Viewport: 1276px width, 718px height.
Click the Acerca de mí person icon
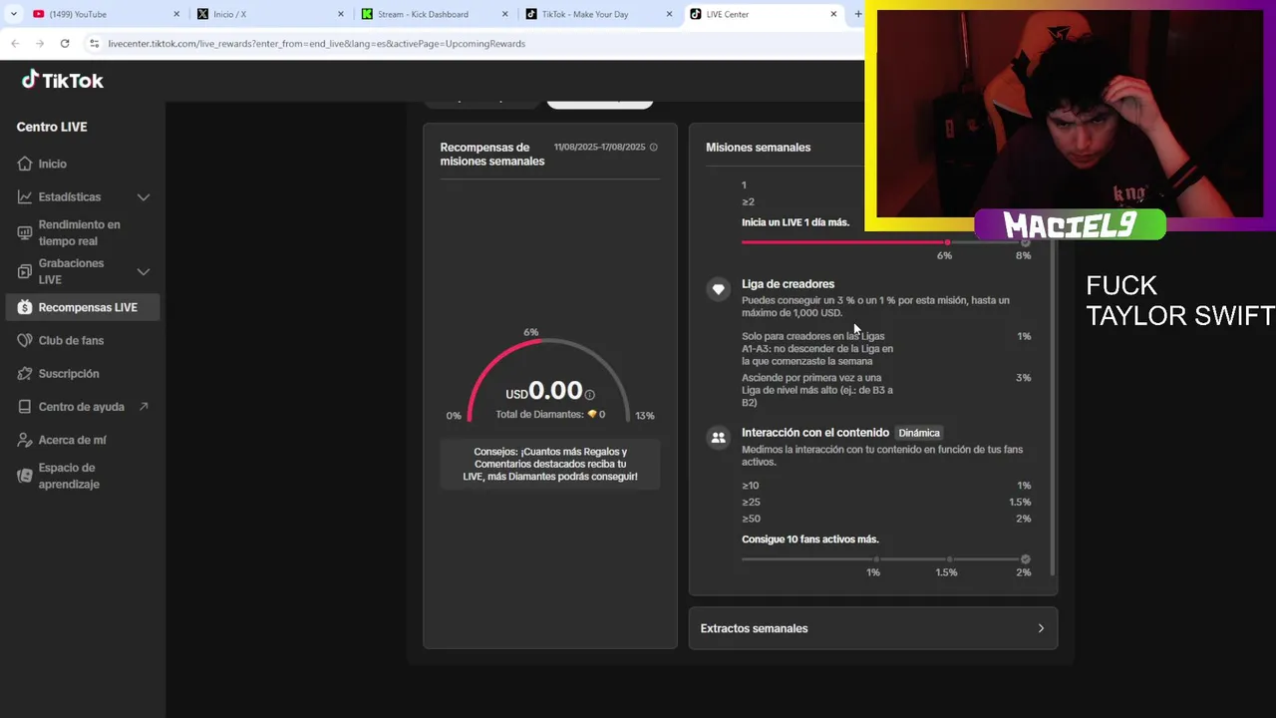point(25,440)
